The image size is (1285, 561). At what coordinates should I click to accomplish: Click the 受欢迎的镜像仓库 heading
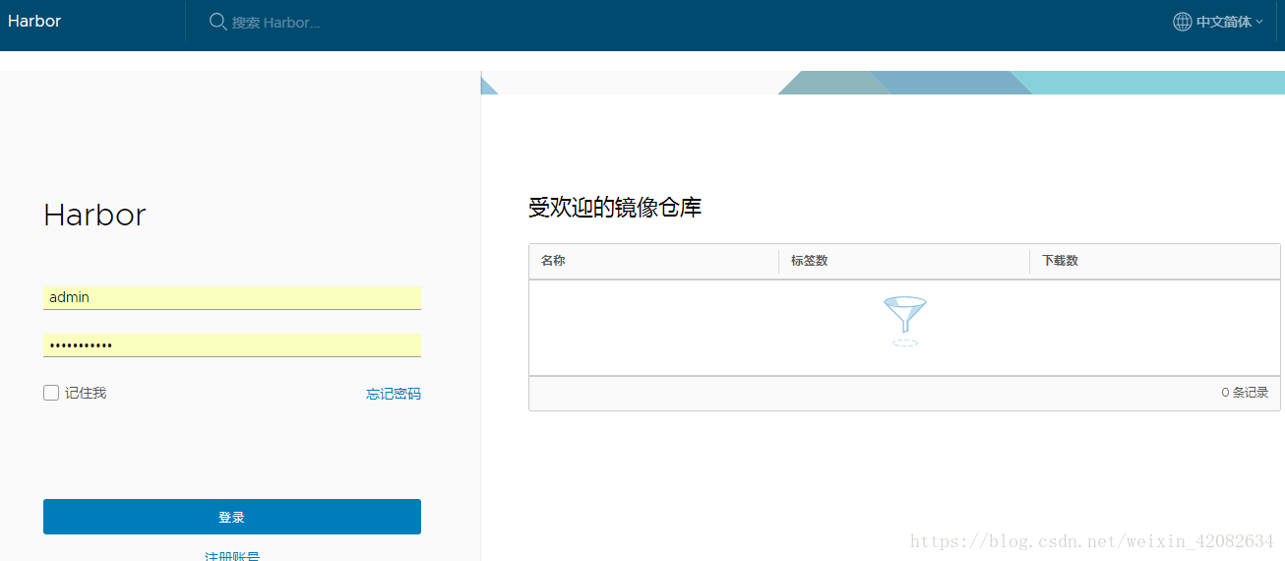click(x=615, y=208)
